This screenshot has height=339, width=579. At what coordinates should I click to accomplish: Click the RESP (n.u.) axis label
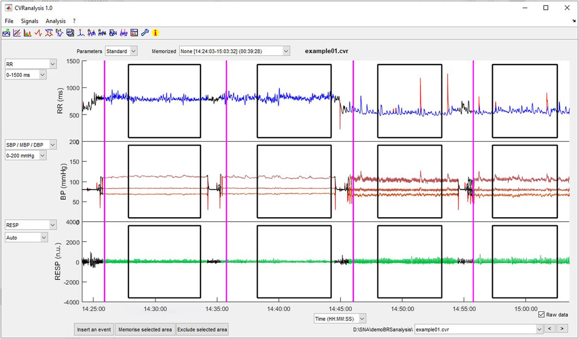[58, 261]
